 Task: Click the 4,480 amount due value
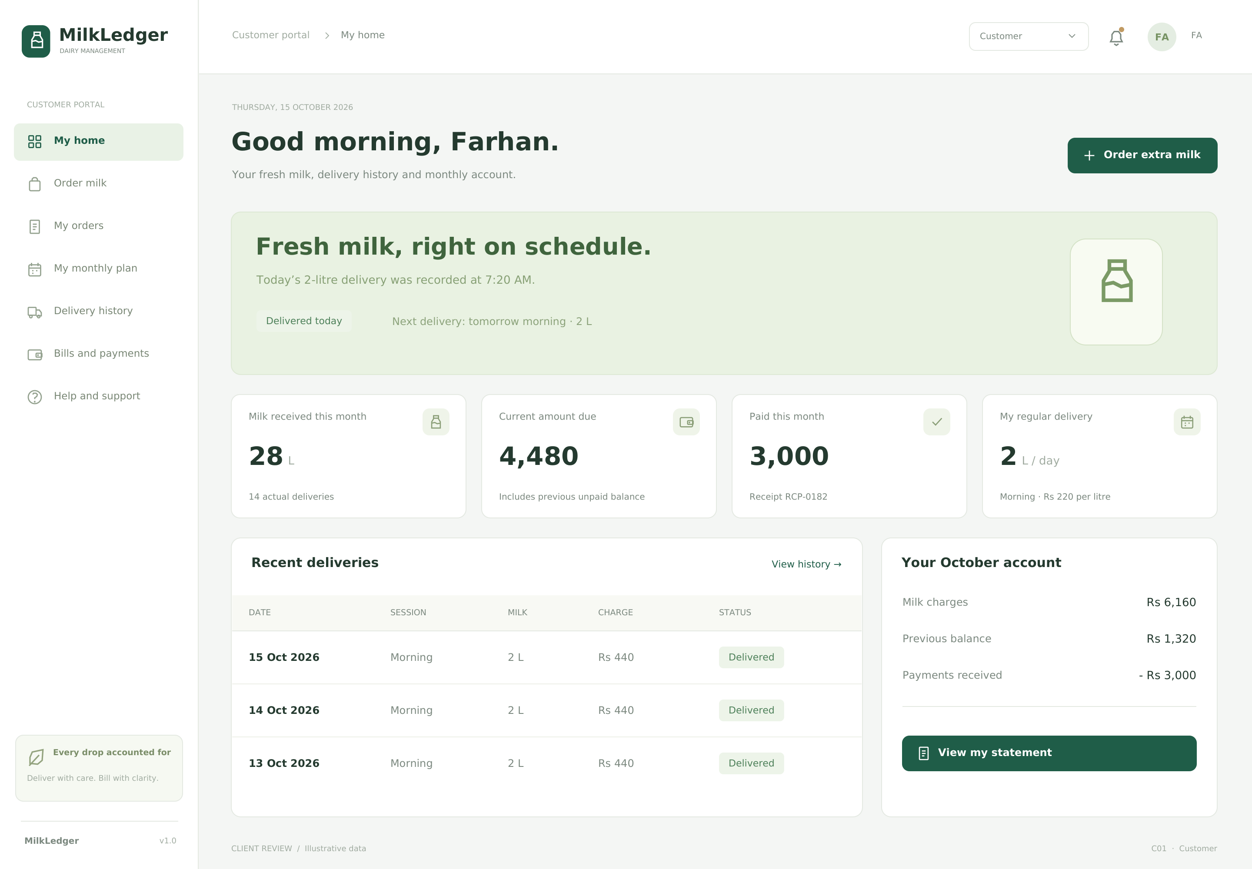pos(538,456)
